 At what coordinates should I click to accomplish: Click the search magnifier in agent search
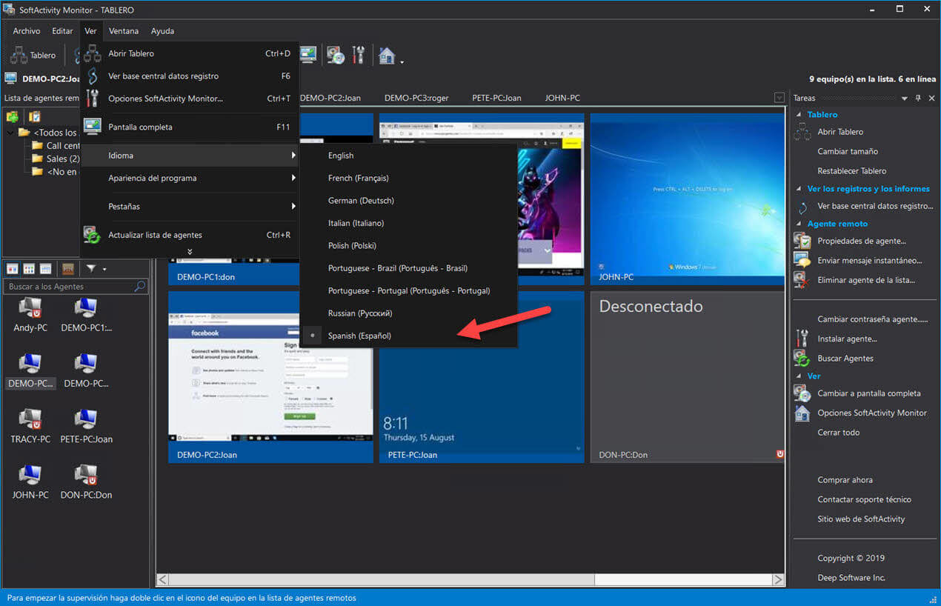[139, 287]
